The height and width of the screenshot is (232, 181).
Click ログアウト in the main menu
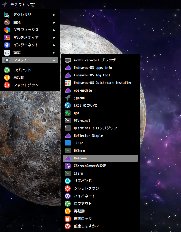[x=22, y=70]
